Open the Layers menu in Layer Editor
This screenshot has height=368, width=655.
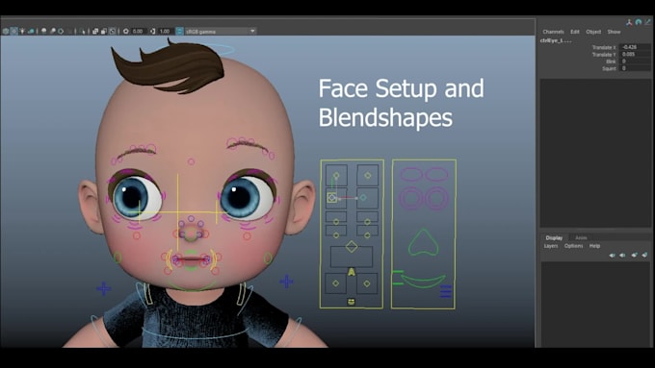551,246
